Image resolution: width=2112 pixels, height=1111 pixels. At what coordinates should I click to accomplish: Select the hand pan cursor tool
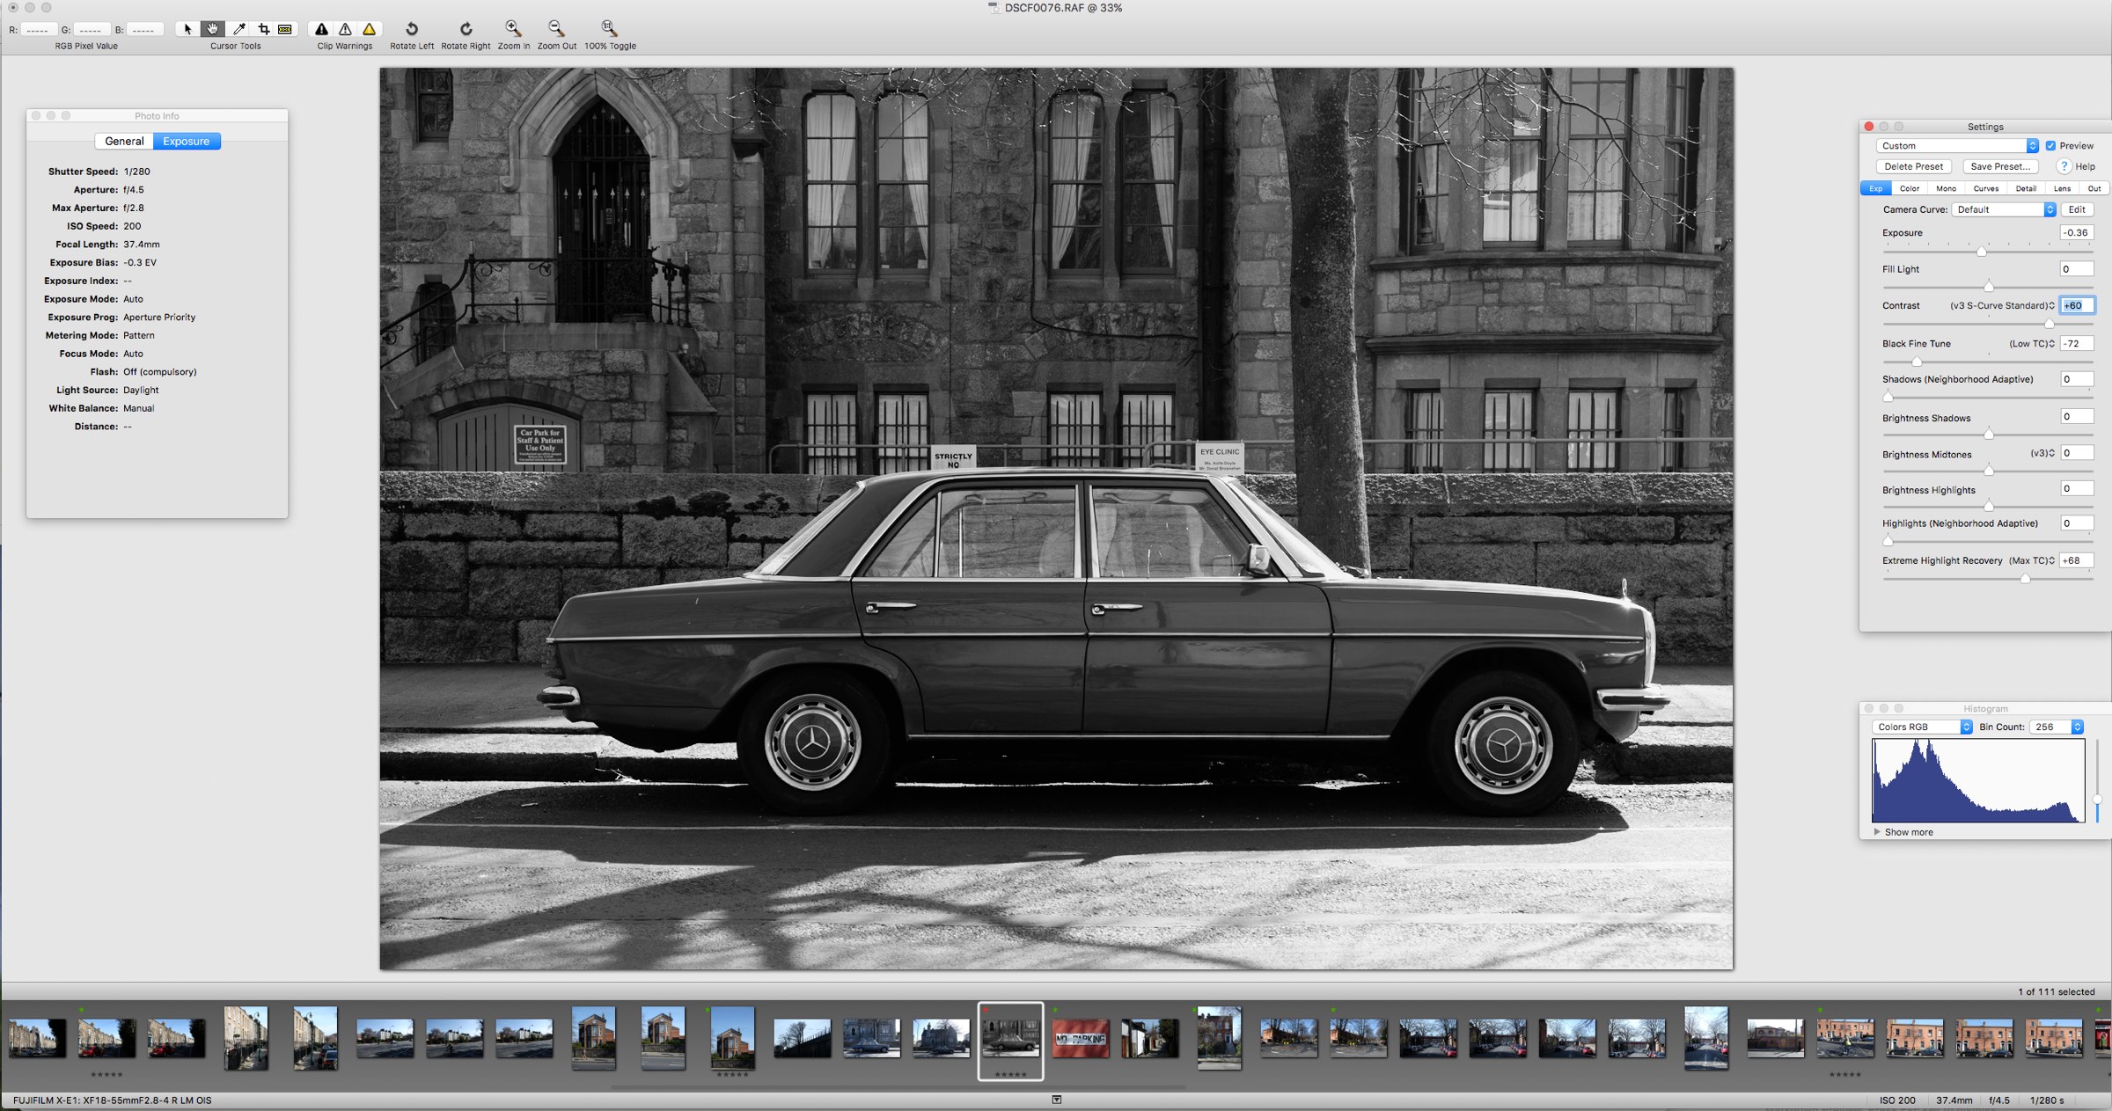212,29
